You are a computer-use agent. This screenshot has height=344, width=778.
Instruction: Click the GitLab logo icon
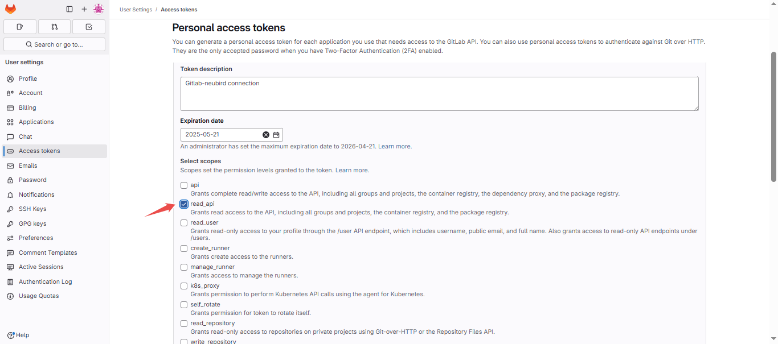pos(10,9)
